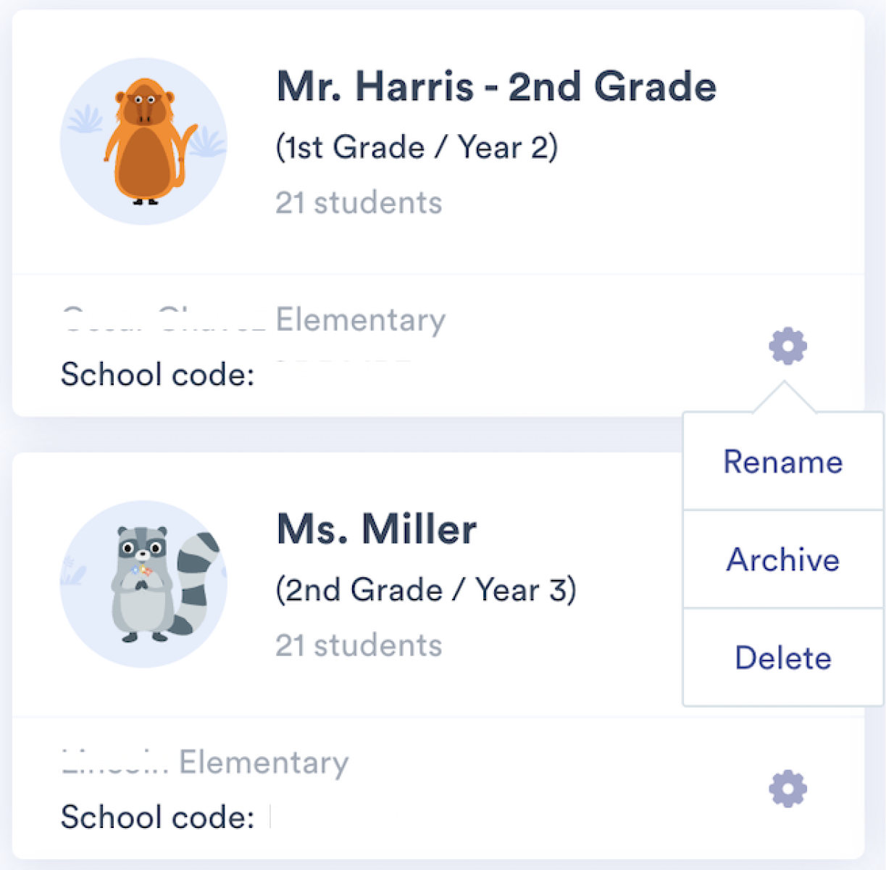Open settings gear on Ms. Miller class card
This screenshot has width=886, height=870.
[787, 788]
